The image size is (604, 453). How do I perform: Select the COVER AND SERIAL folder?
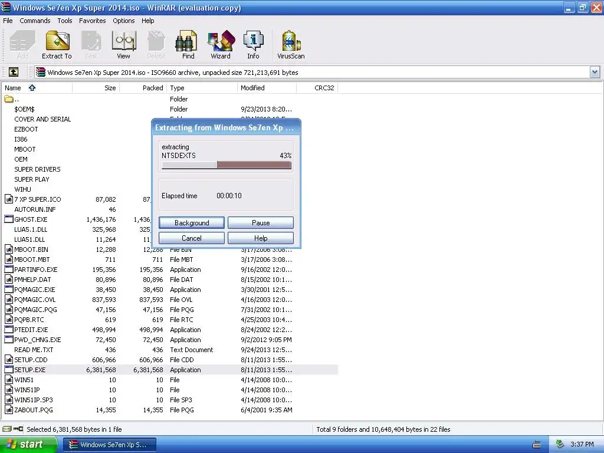pos(42,119)
